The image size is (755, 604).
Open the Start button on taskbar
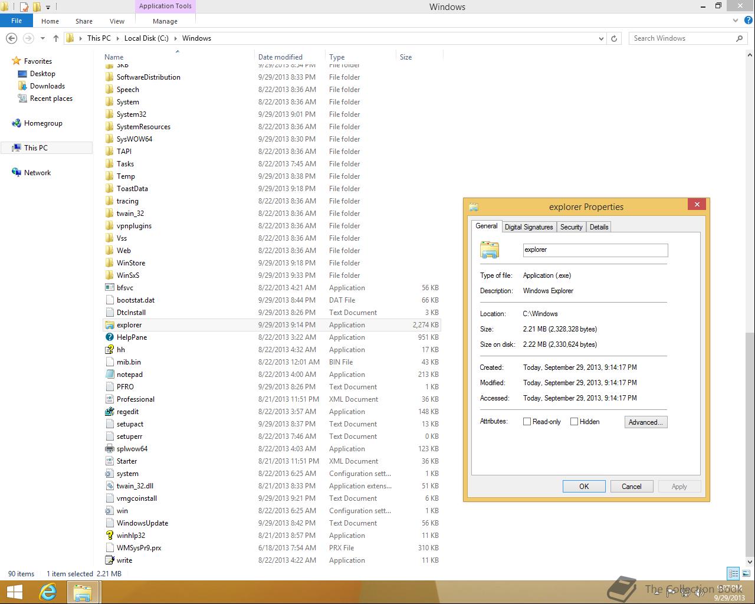click(x=15, y=592)
